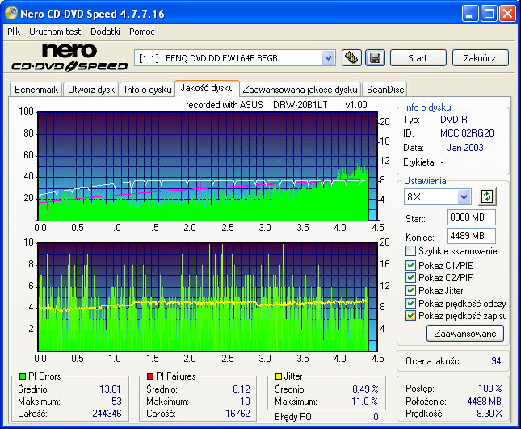The image size is (521, 429).
Task: Click the Start position field 0000 MB
Action: [472, 217]
